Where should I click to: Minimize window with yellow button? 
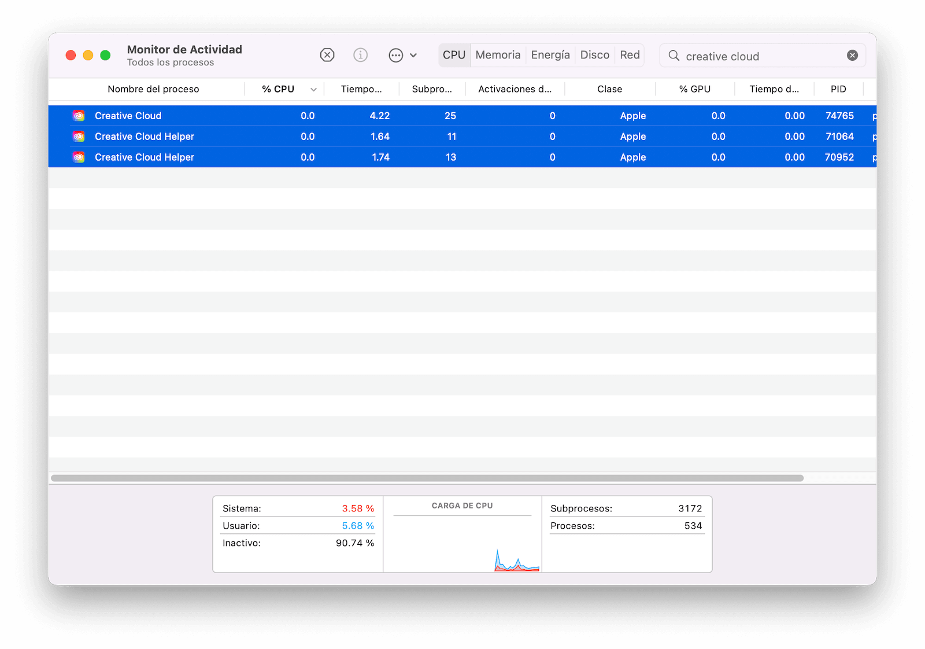coord(88,55)
